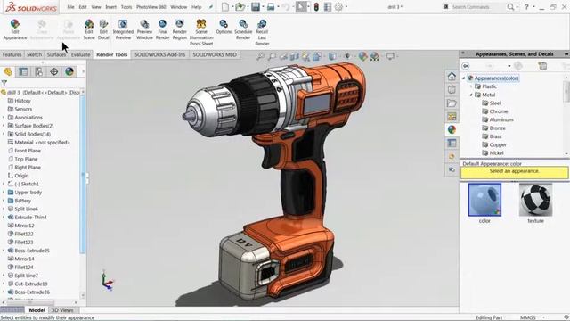
Task: Expand the Annotations node
Action: 4,118
